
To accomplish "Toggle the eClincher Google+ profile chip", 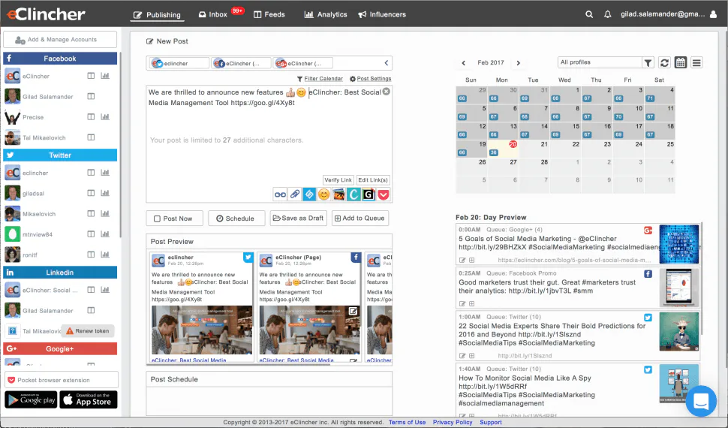I will 303,63.
